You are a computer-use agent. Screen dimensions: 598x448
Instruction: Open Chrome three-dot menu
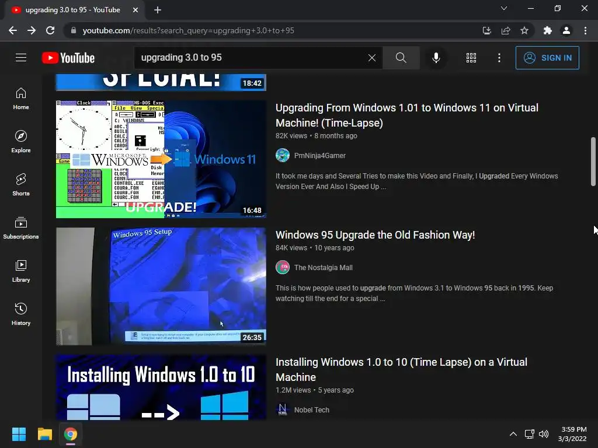point(585,30)
